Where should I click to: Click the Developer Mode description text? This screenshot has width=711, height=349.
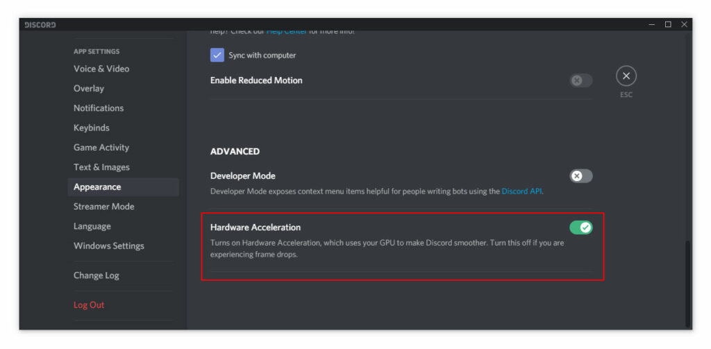[x=377, y=191]
